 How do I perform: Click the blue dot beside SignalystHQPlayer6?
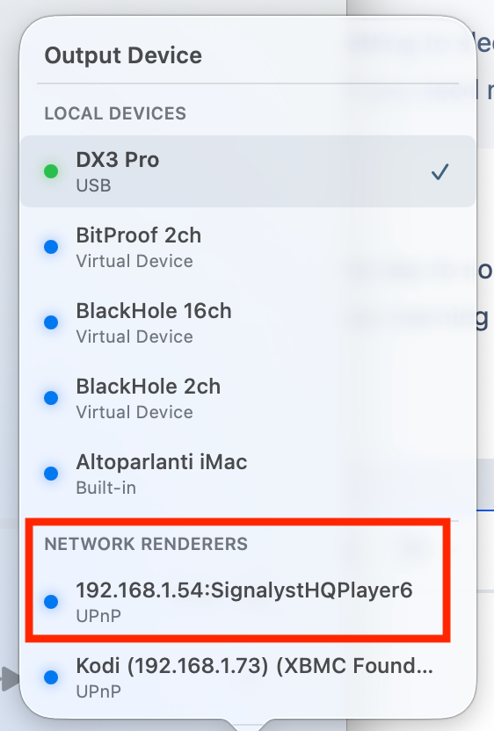51,602
